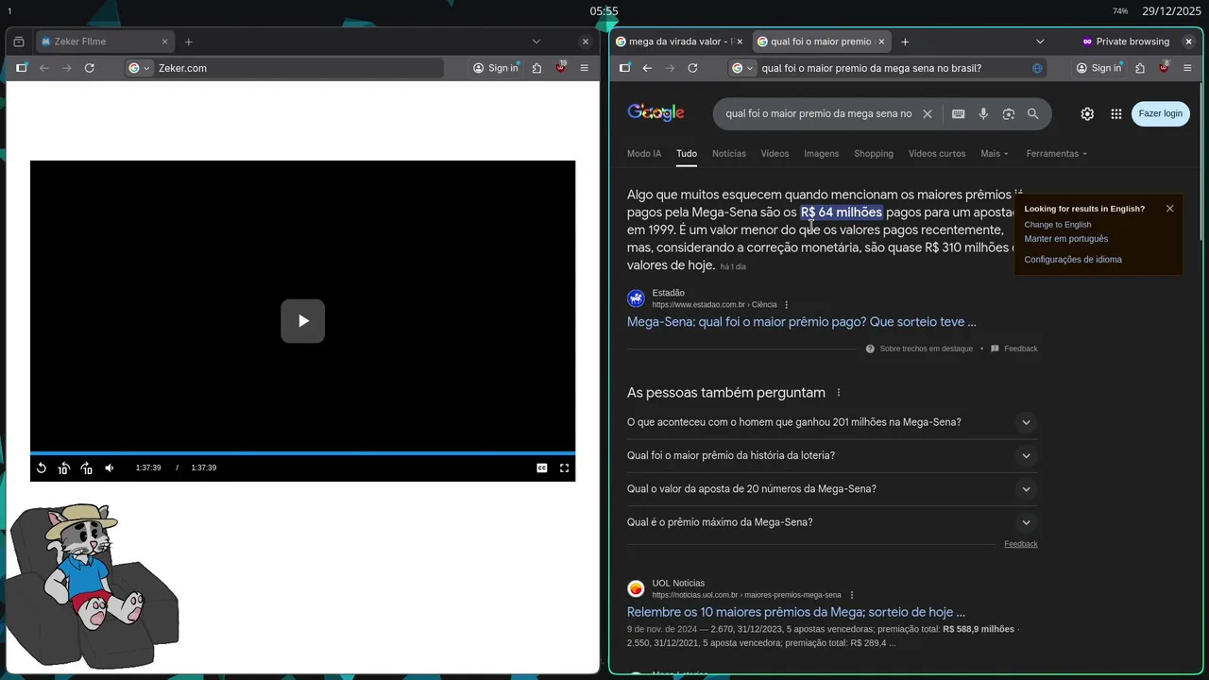1209x680 pixels.
Task: Open 'Sobre trechos em destaque' help link
Action: click(926, 348)
